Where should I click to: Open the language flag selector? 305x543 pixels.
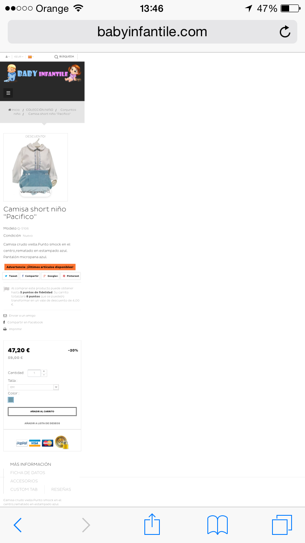(x=30, y=57)
